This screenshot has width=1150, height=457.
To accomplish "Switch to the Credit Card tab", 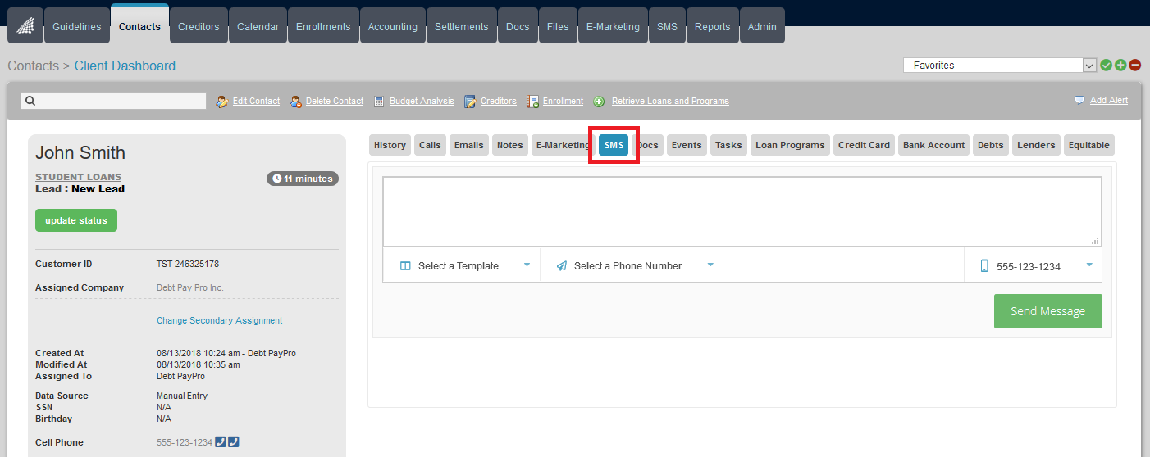I will pos(864,145).
